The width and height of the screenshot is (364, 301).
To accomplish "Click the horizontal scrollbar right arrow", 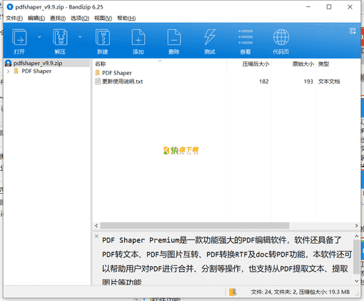I will point(356,225).
